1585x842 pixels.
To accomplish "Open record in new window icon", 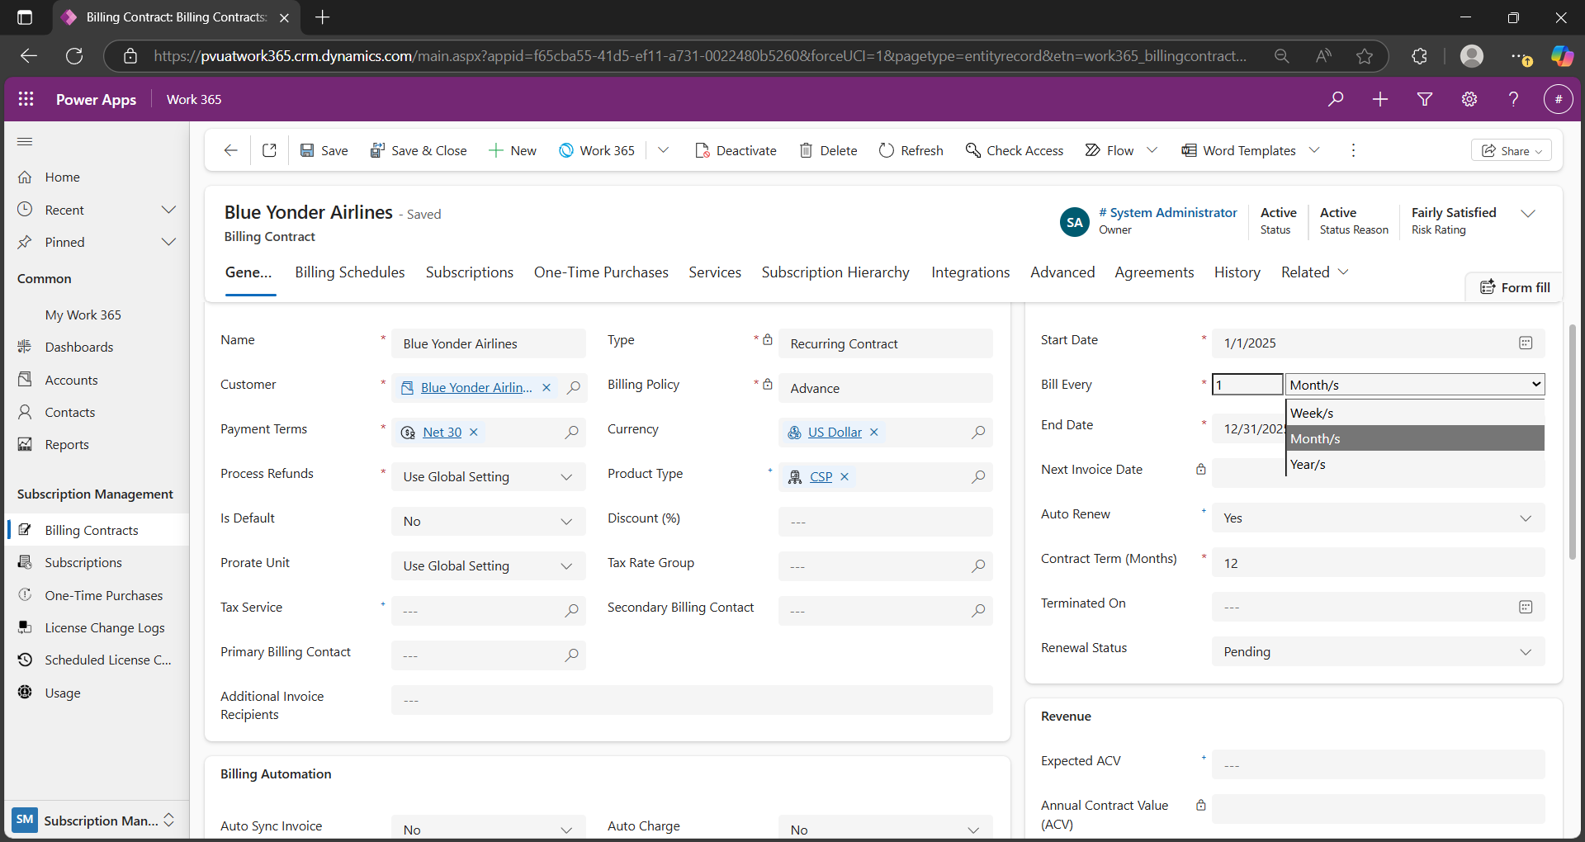I will pyautogui.click(x=269, y=150).
